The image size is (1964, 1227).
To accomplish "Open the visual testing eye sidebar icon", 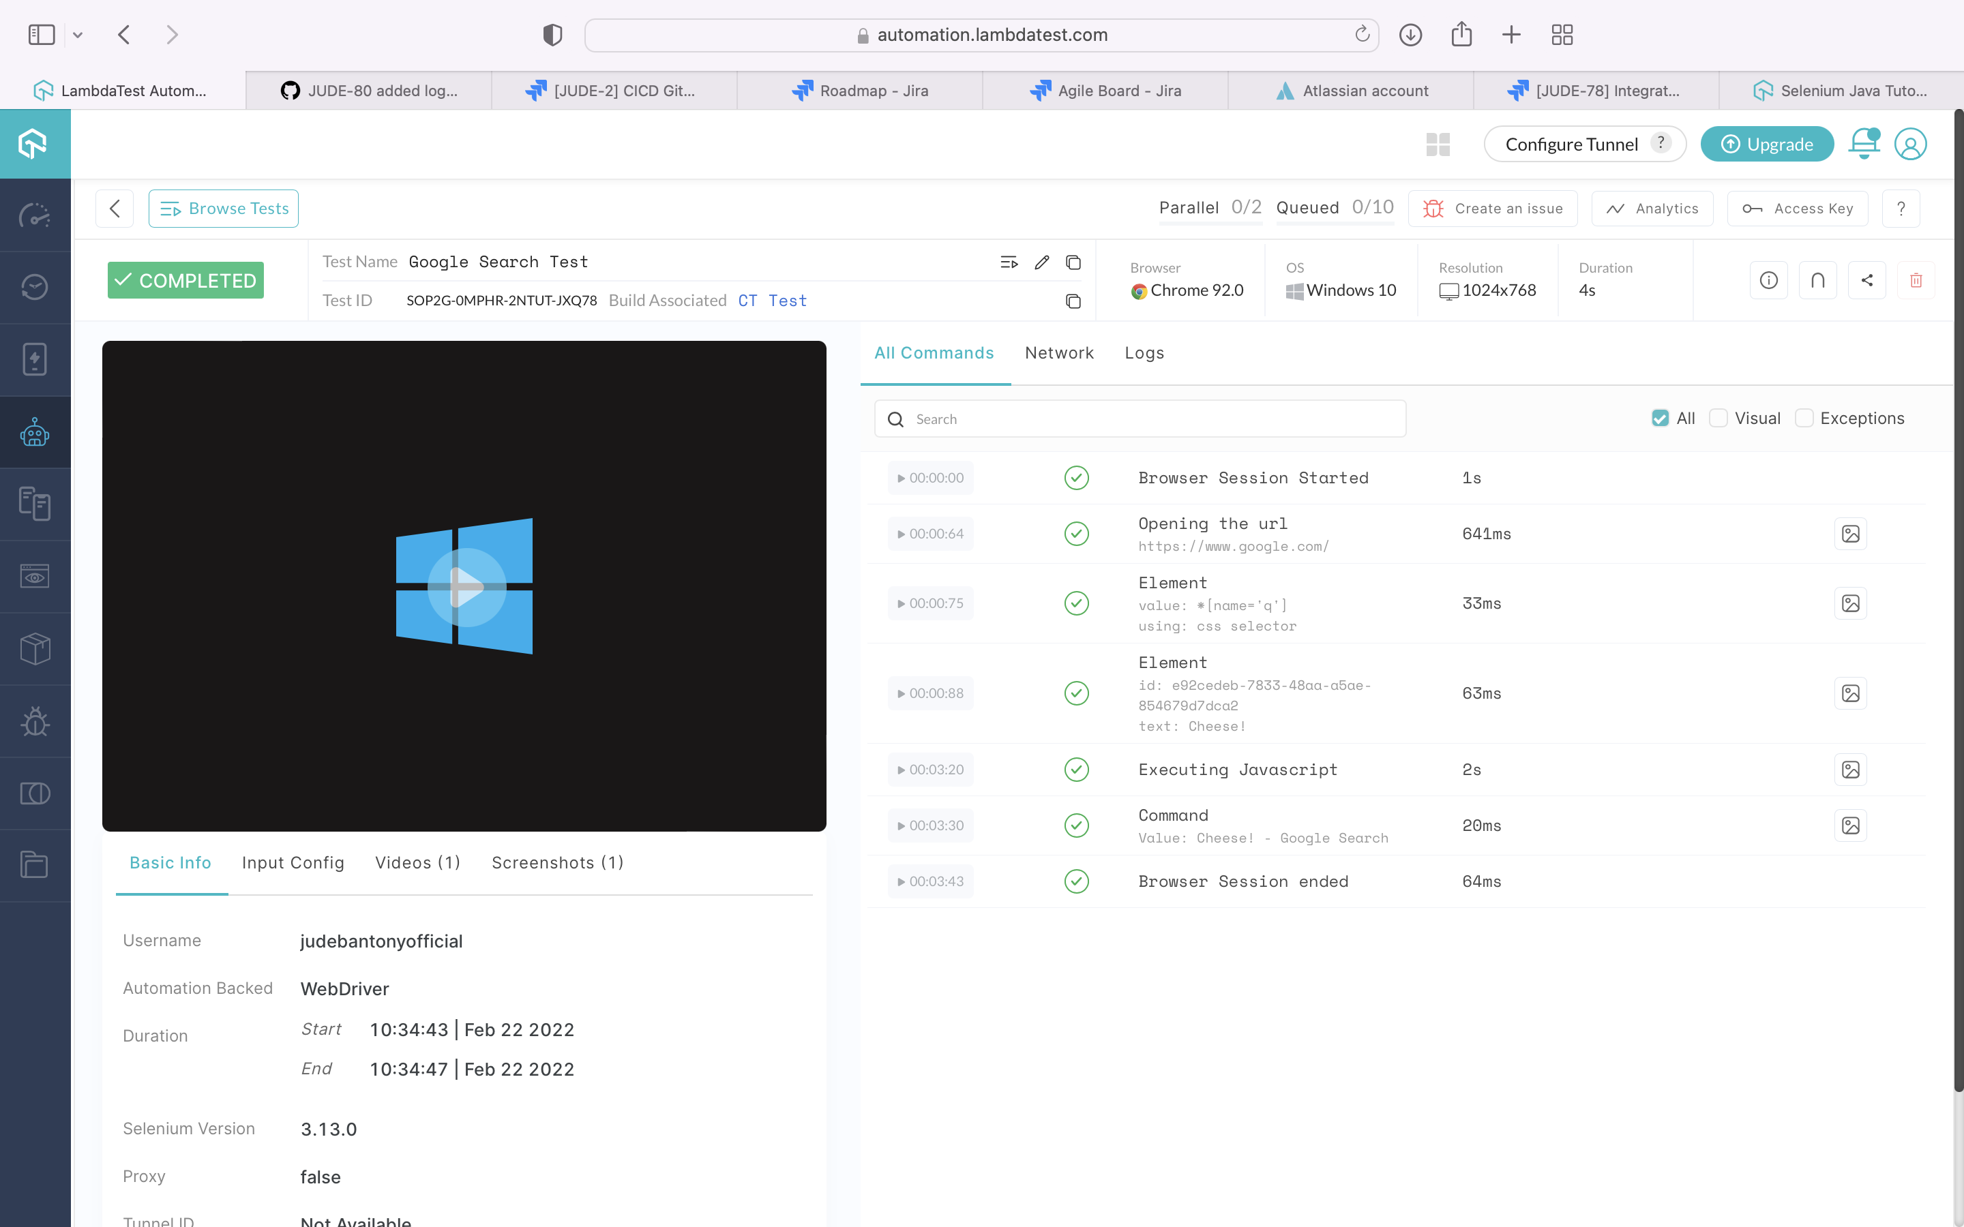I will 34,576.
